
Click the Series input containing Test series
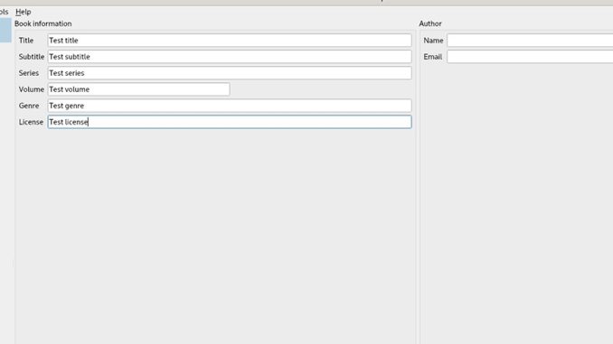[230, 73]
